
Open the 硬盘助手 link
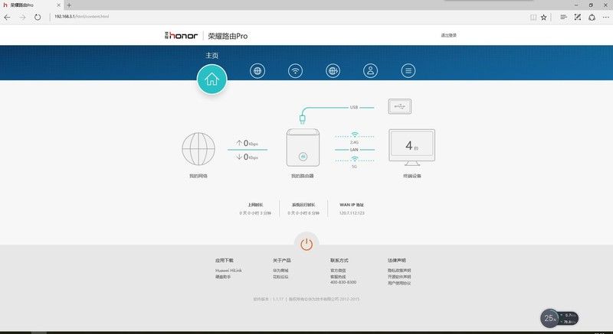[223, 277]
